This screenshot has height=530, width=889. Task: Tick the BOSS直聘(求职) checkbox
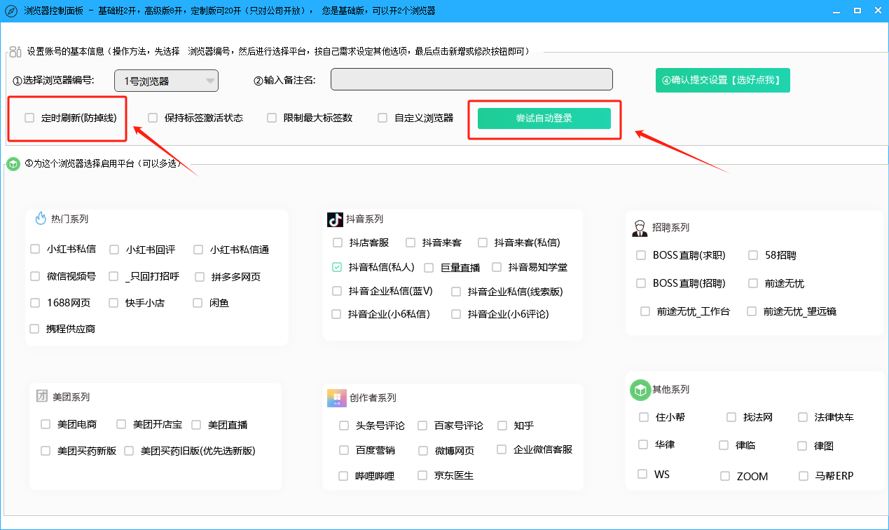click(641, 255)
